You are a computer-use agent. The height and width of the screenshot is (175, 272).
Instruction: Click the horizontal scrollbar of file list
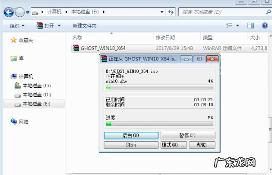(160, 174)
